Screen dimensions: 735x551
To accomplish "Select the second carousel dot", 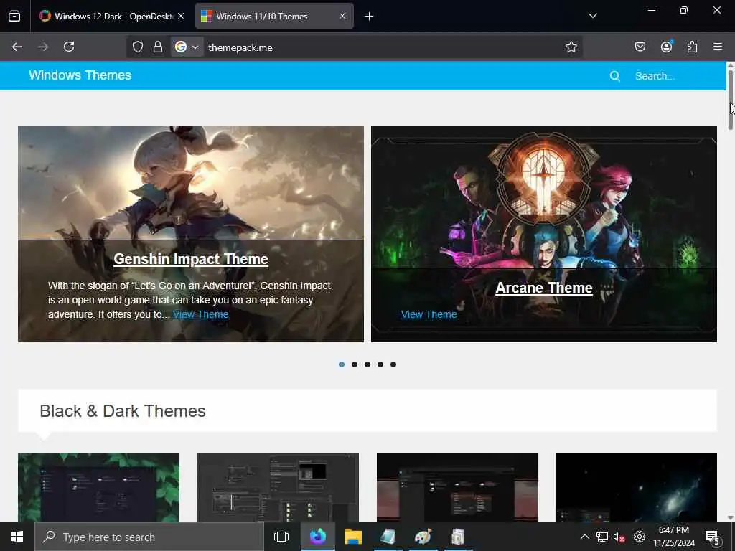I will pyautogui.click(x=355, y=364).
